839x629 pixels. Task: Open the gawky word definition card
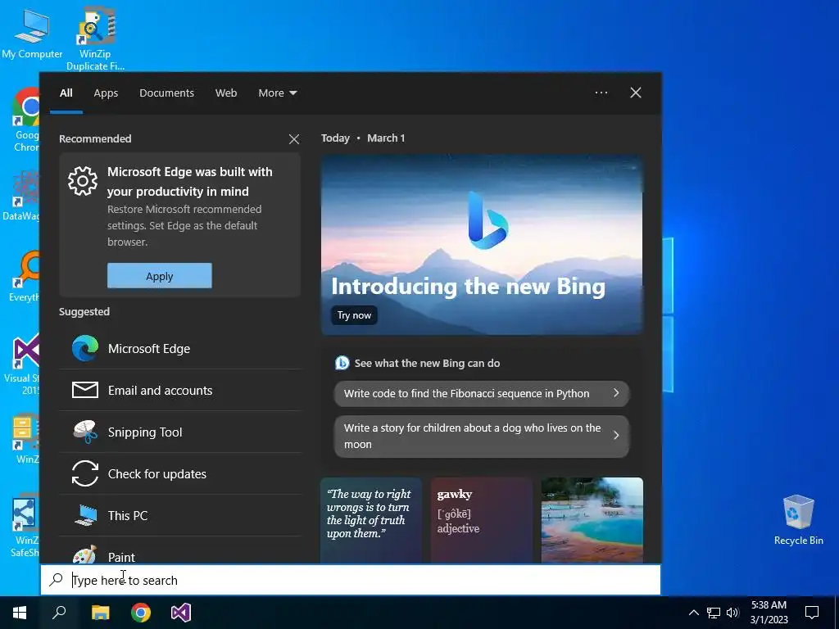click(482, 520)
